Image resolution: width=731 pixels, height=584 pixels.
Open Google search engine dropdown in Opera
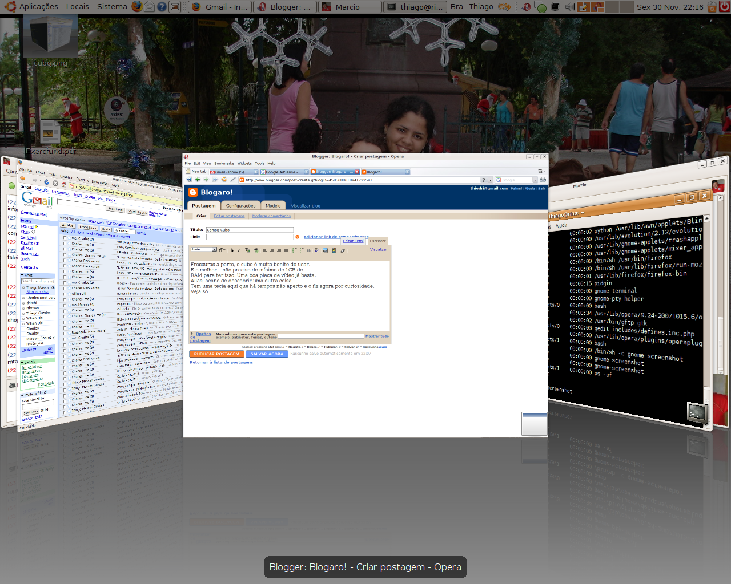535,180
